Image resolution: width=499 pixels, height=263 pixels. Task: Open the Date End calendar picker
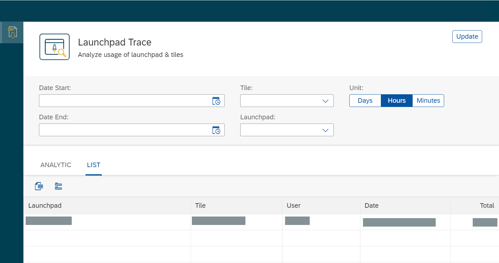[216, 130]
